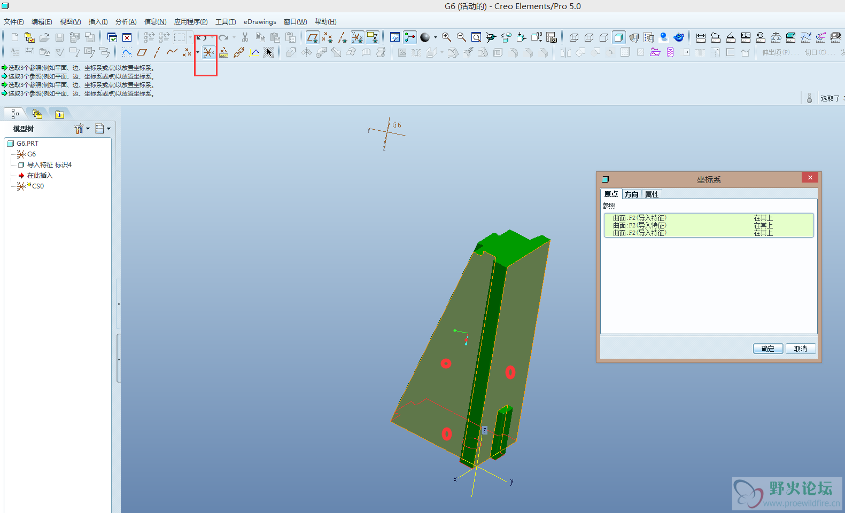This screenshot has width=845, height=513.
Task: Click the 取消 button in dialog
Action: 800,349
